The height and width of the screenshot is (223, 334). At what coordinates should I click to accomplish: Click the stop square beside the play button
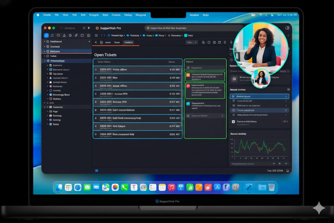pyautogui.click(x=84, y=28)
